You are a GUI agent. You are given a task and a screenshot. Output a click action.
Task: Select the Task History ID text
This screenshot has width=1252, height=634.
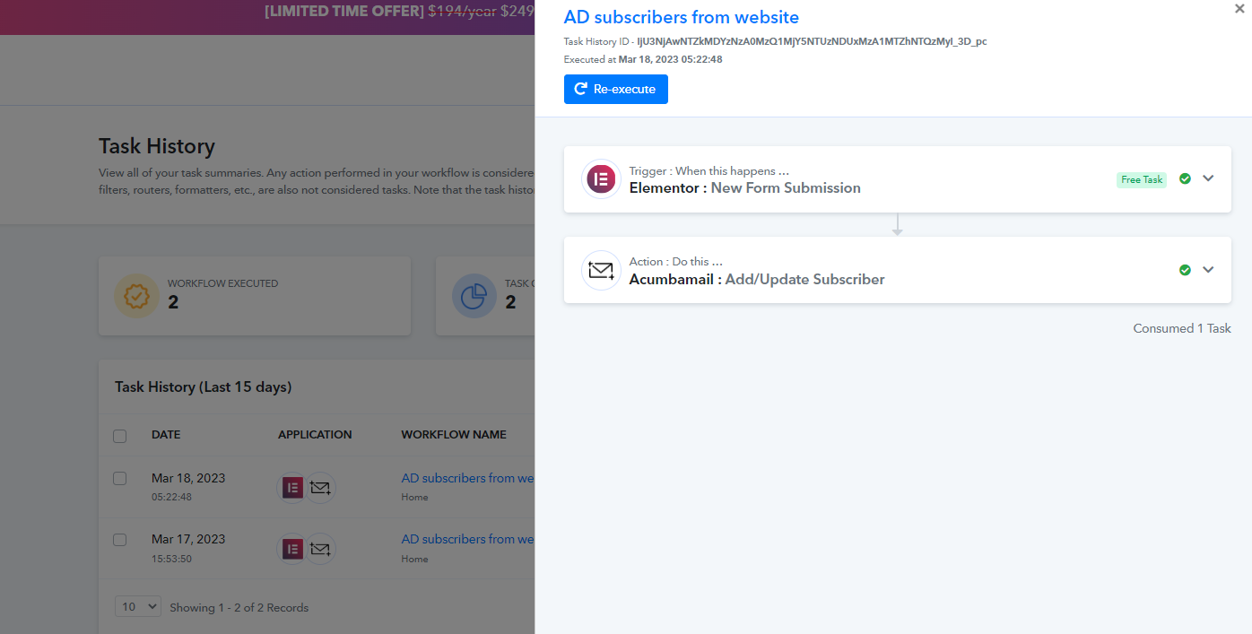(775, 41)
